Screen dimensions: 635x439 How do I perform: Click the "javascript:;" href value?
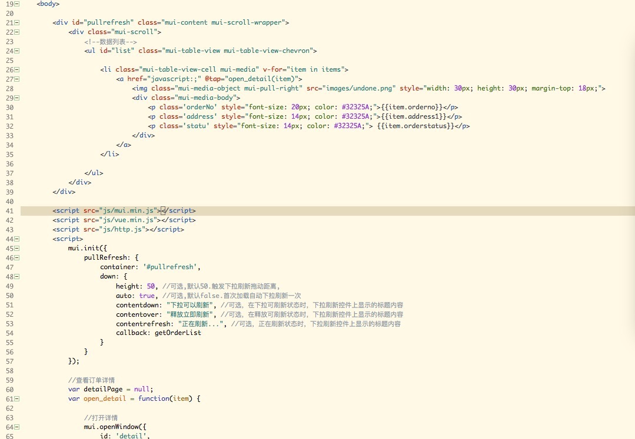click(174, 79)
